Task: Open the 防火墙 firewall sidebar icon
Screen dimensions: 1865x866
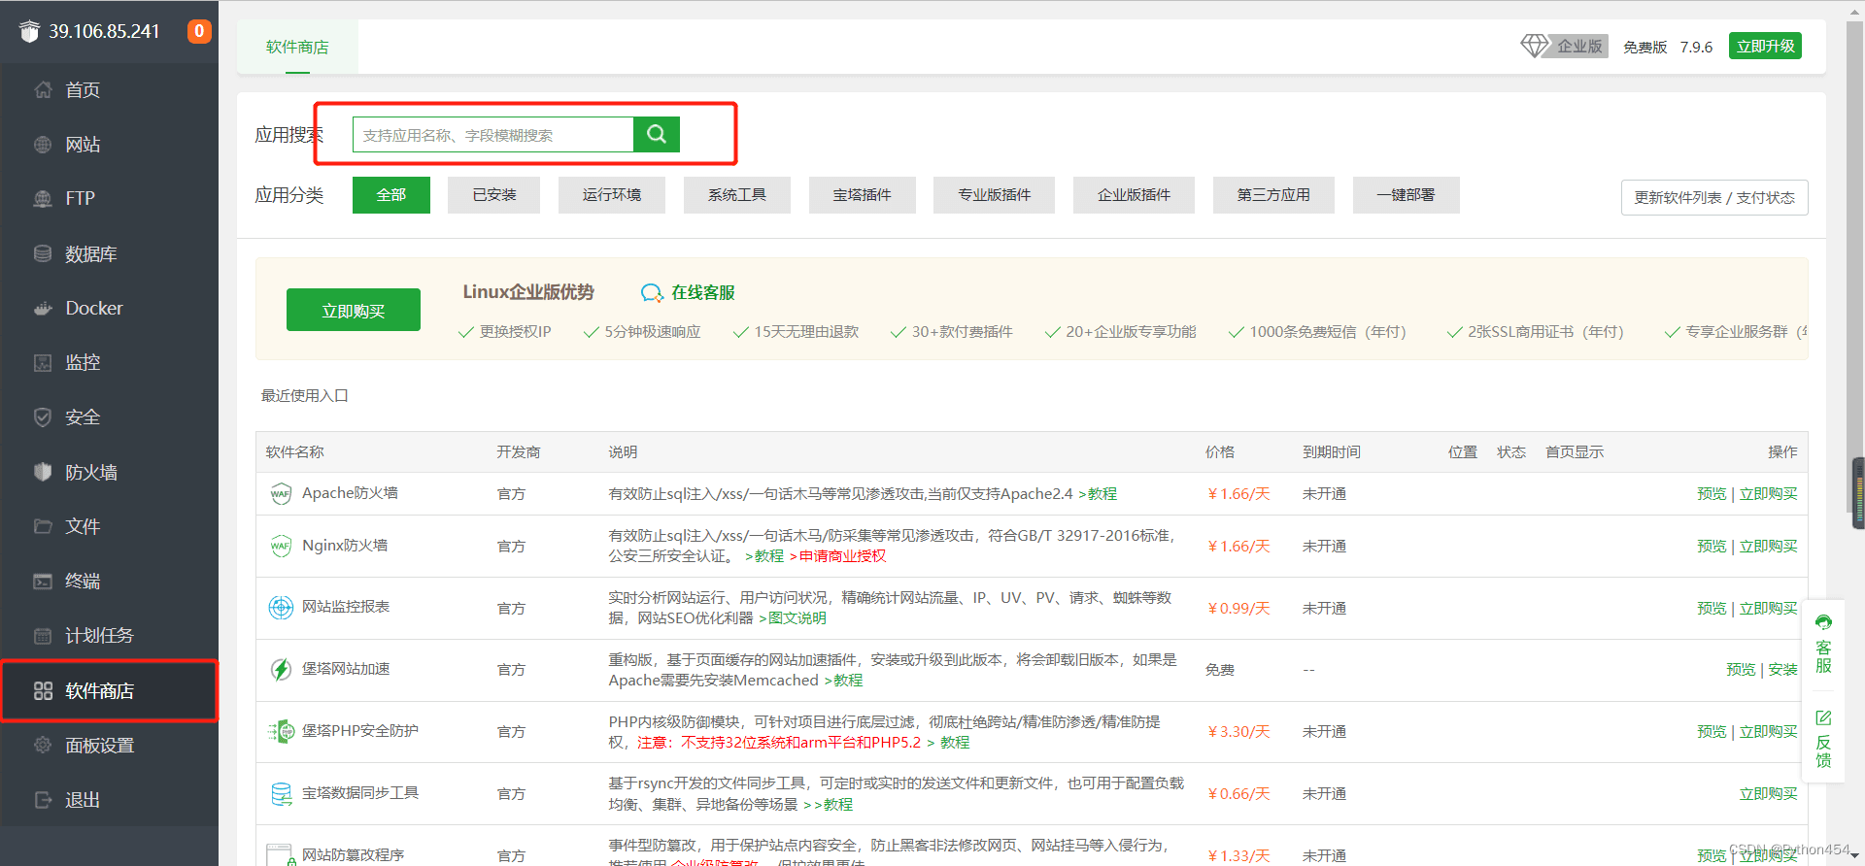Action: [43, 472]
